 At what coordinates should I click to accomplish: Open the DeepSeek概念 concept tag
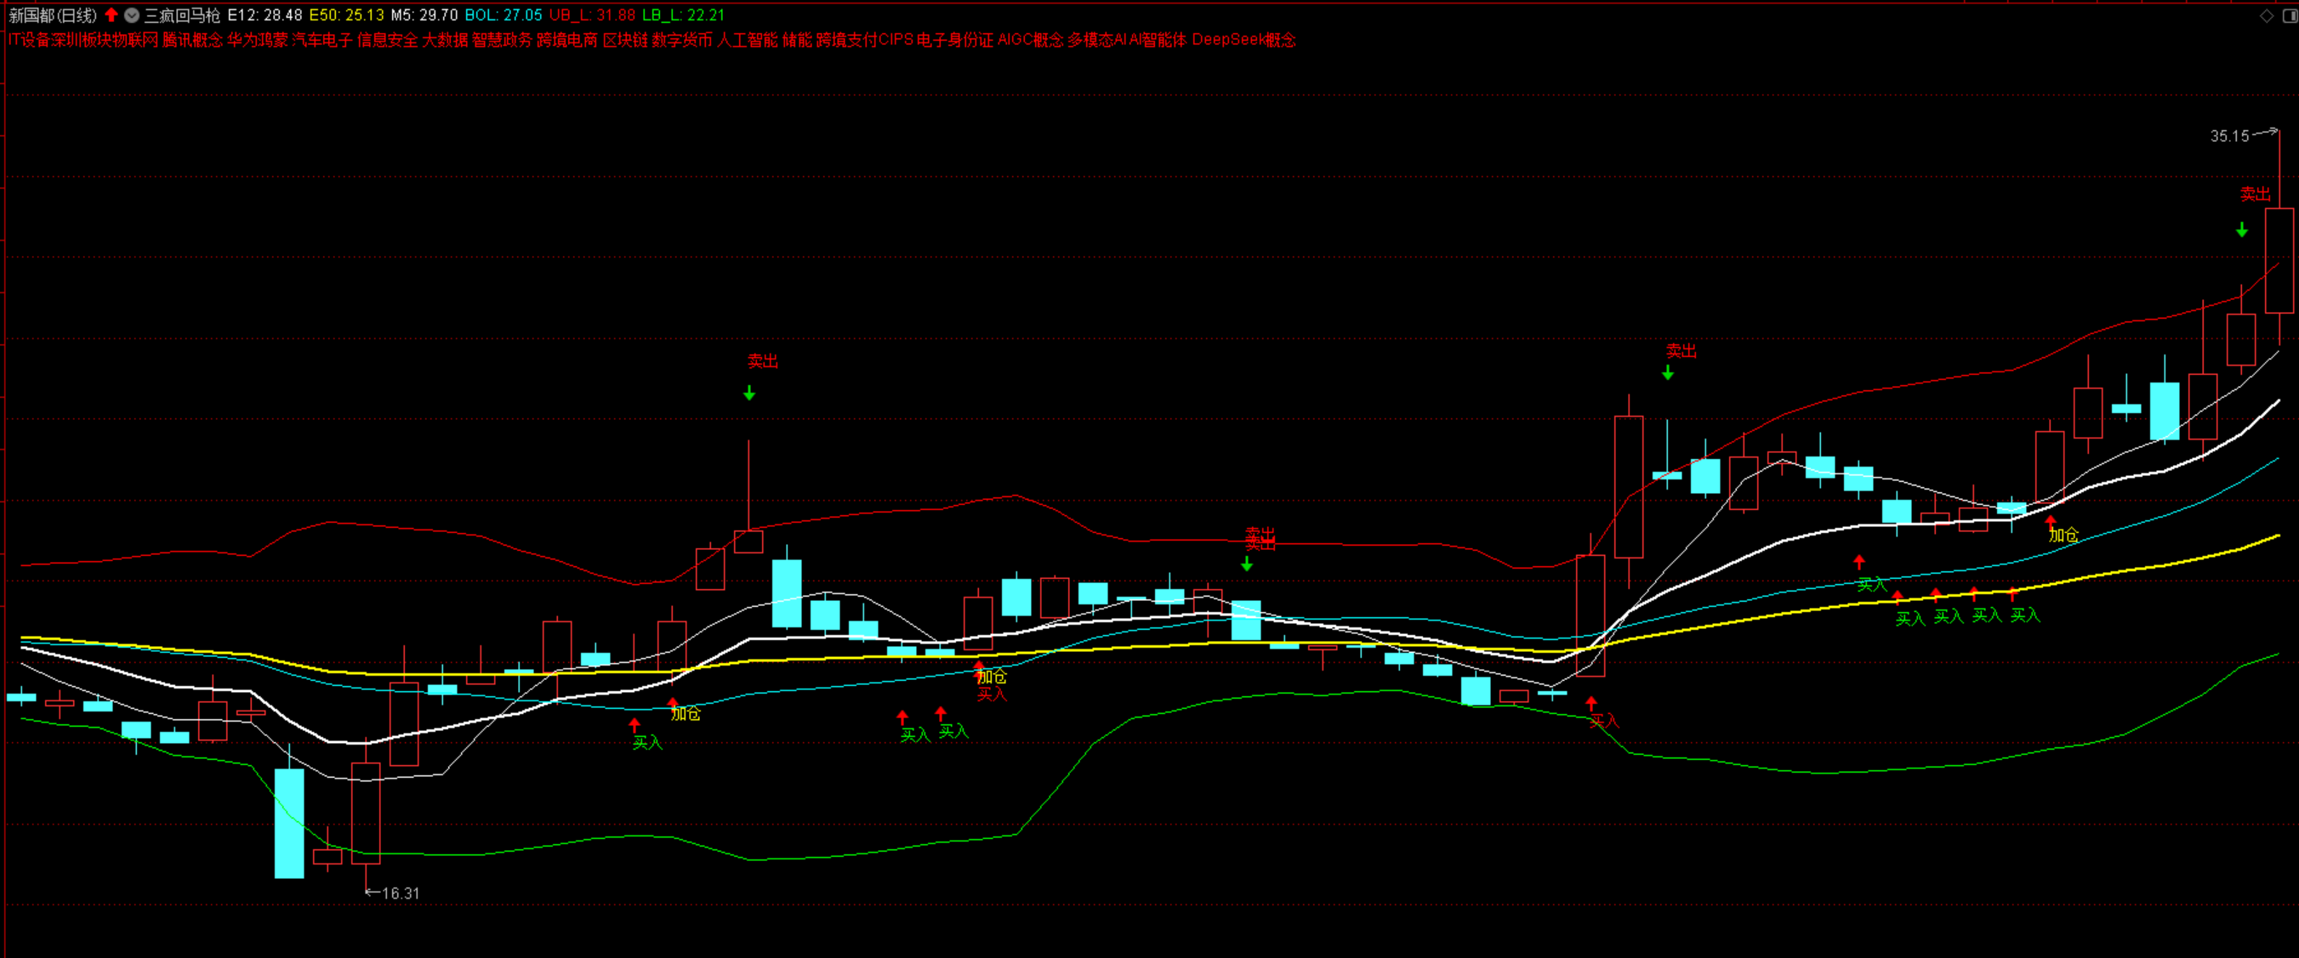pos(1243,39)
